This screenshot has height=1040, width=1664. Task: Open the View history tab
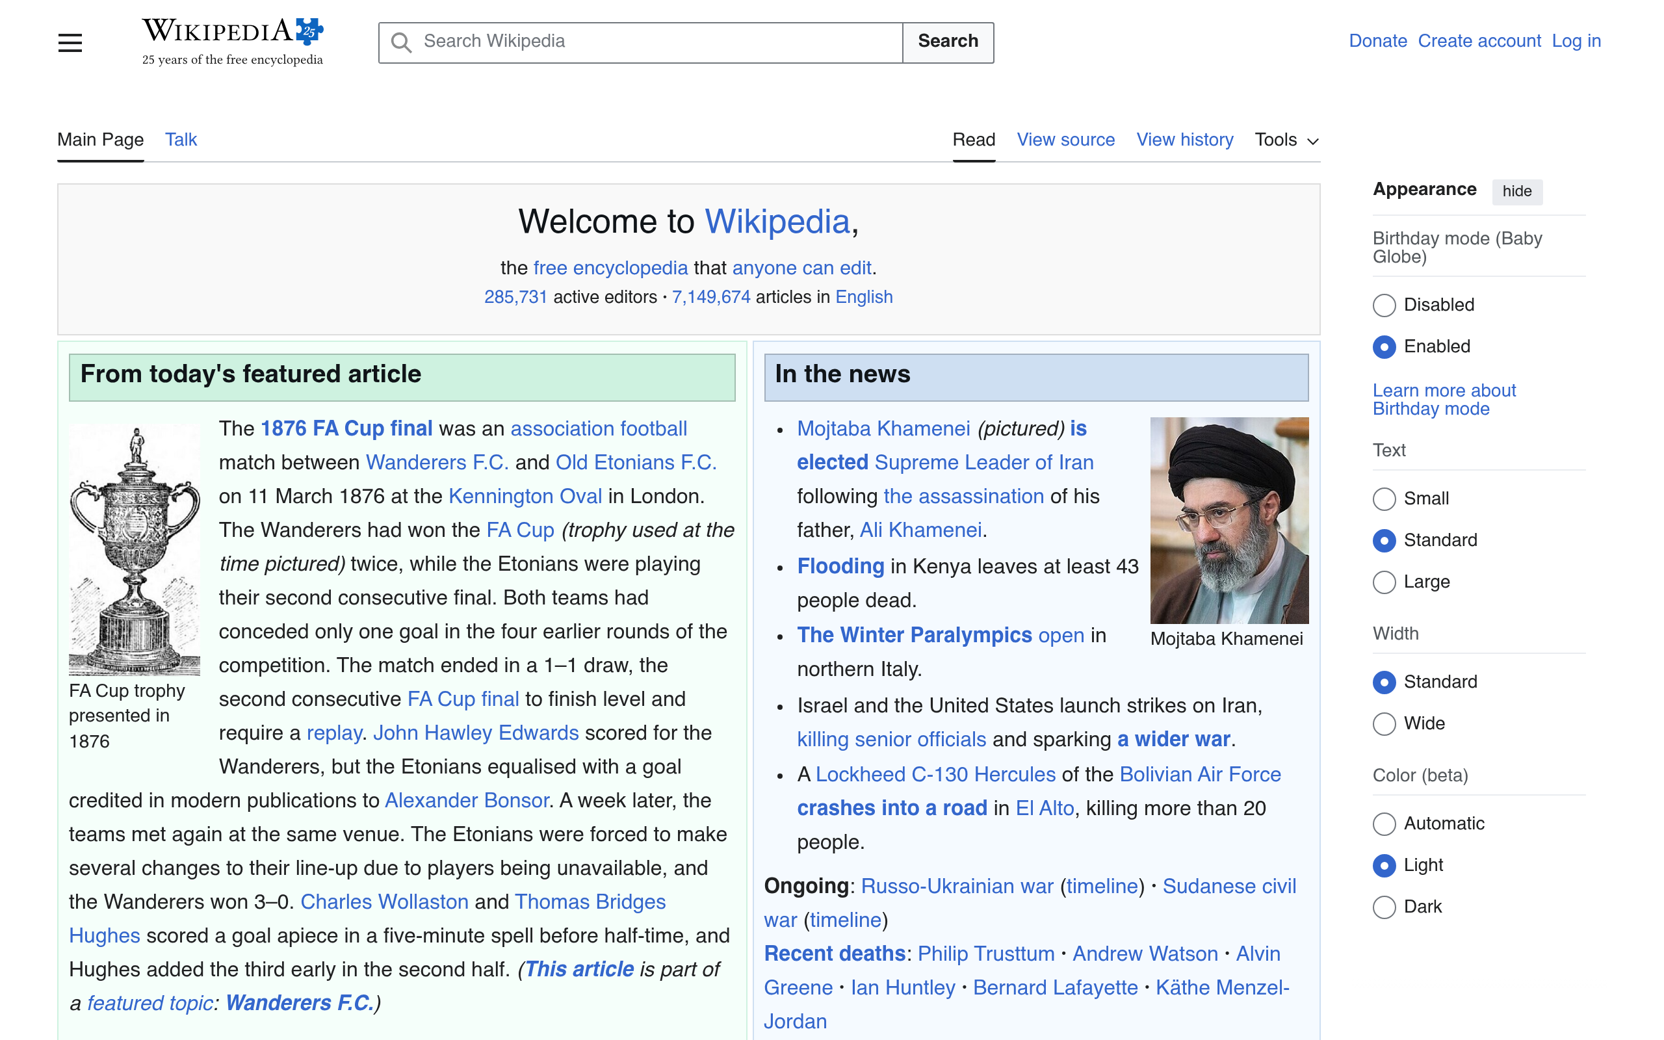click(x=1185, y=140)
